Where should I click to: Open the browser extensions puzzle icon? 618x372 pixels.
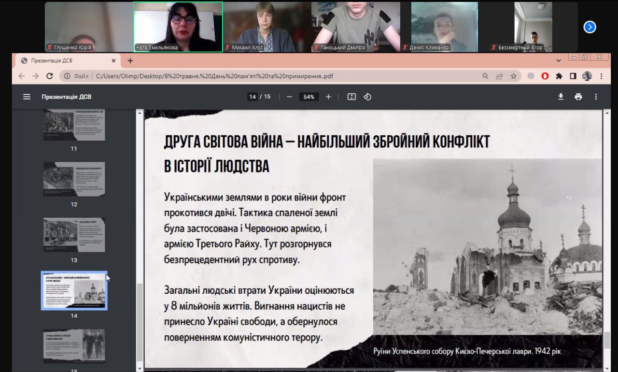coord(559,76)
